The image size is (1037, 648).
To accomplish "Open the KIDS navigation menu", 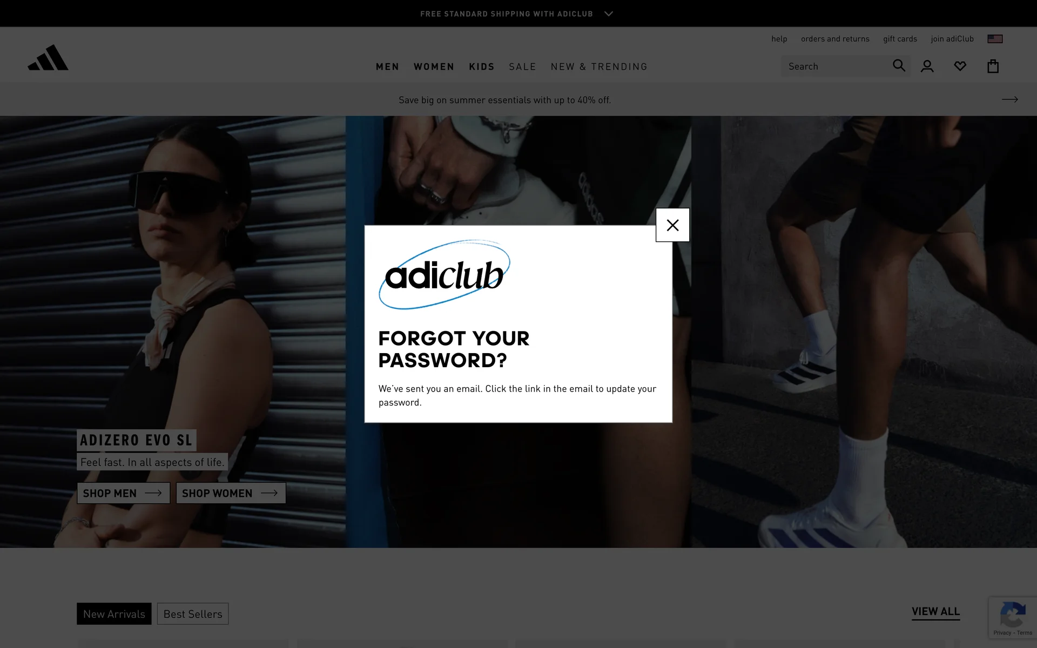I will [x=481, y=66].
